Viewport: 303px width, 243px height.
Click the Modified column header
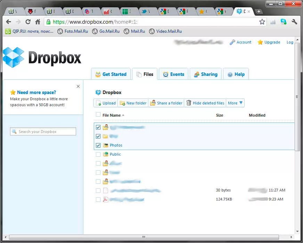coord(257,115)
